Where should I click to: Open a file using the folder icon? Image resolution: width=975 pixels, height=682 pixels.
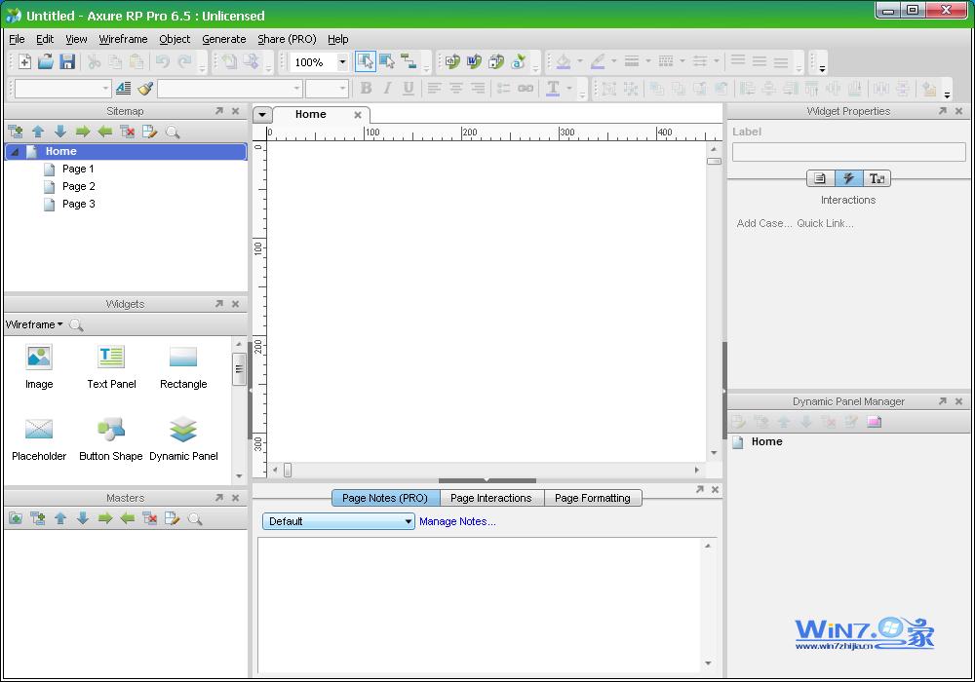(46, 61)
